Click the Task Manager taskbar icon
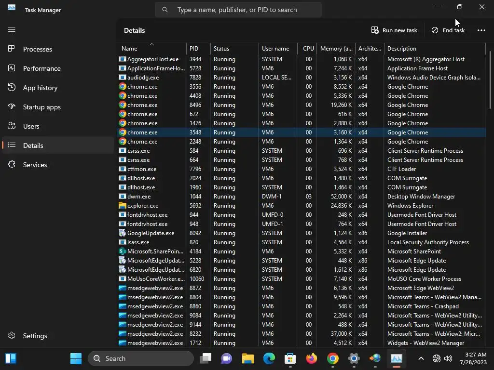Viewport: 494px width, 370px height. 397,358
